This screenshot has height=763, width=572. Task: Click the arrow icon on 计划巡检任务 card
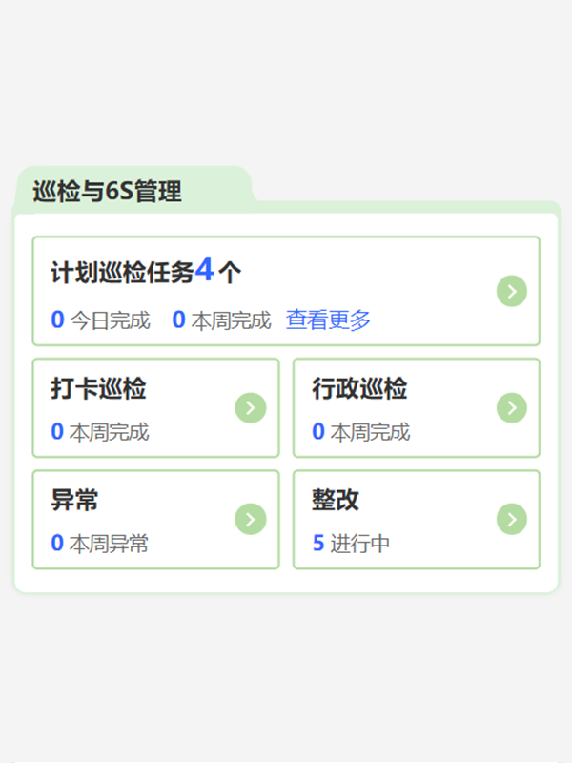click(512, 291)
